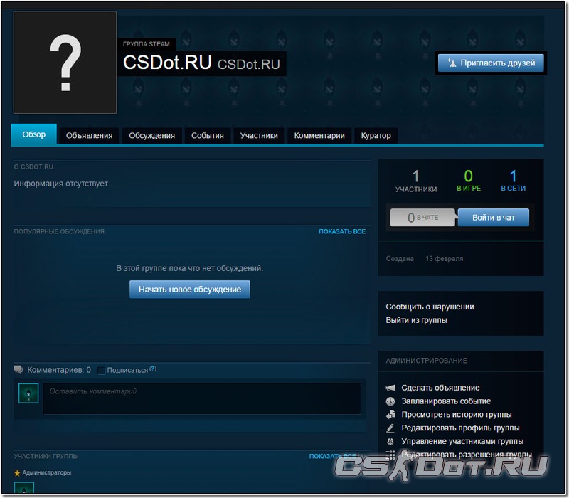Open the Куратор tab
The image size is (569, 498).
[x=376, y=136]
